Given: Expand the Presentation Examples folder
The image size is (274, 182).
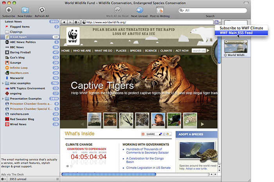Looking at the screenshot, I should click(3, 99).
